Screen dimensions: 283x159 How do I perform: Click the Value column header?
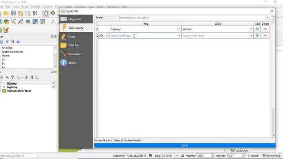click(218, 24)
